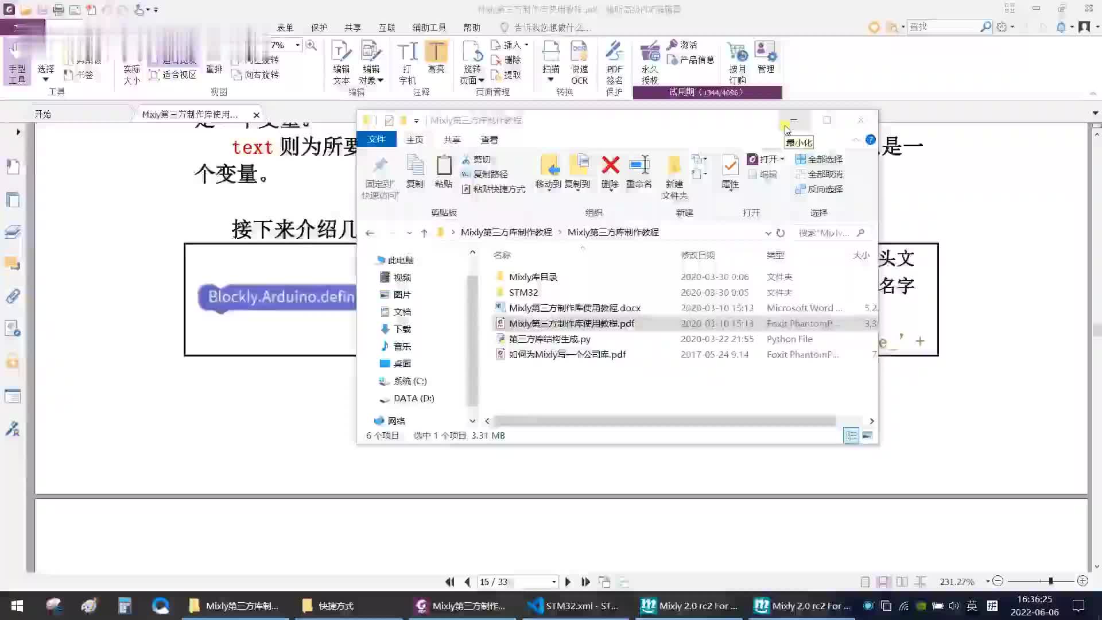
Task: Click the Delete page button (删除) in PDF ribbon
Action: (x=506, y=60)
